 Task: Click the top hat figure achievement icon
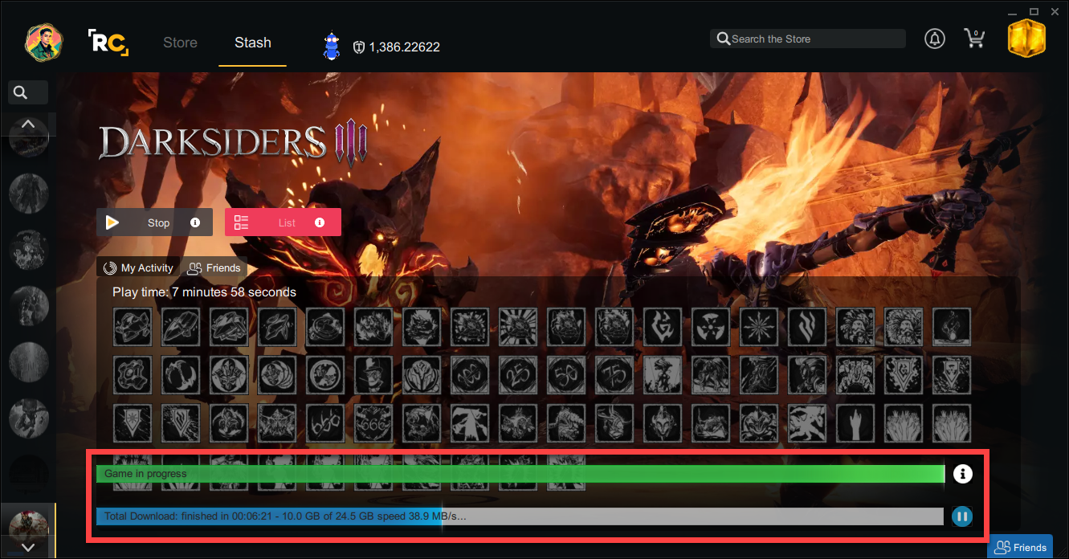tap(373, 375)
